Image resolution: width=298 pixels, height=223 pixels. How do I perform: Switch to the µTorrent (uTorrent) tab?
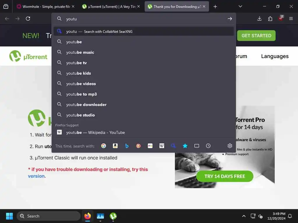111,7
